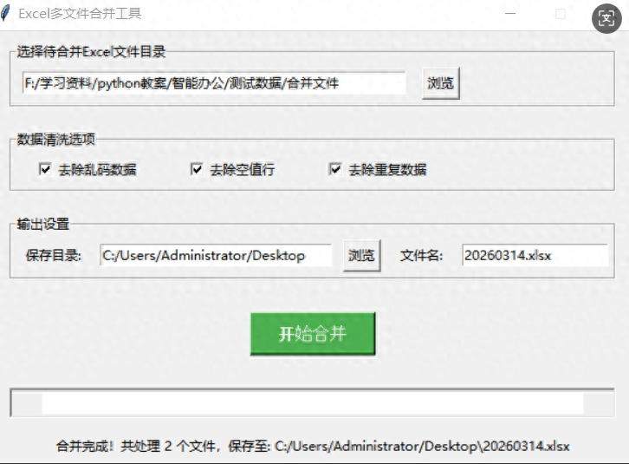
Task: Click the 文件名: label
Action: pyautogui.click(x=422, y=256)
